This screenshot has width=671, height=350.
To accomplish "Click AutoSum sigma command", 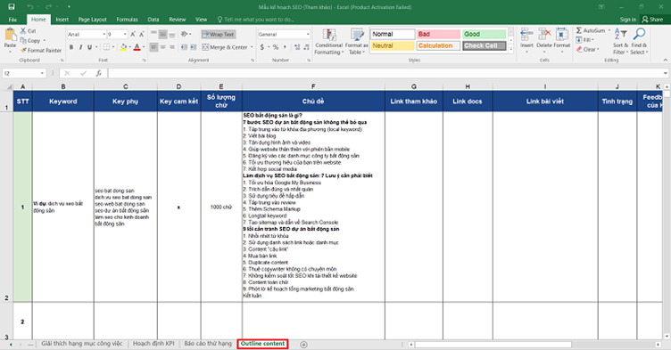I will pyautogui.click(x=591, y=31).
